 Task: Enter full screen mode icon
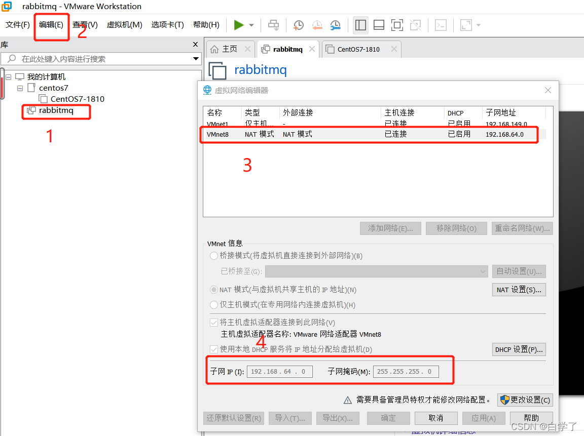397,25
